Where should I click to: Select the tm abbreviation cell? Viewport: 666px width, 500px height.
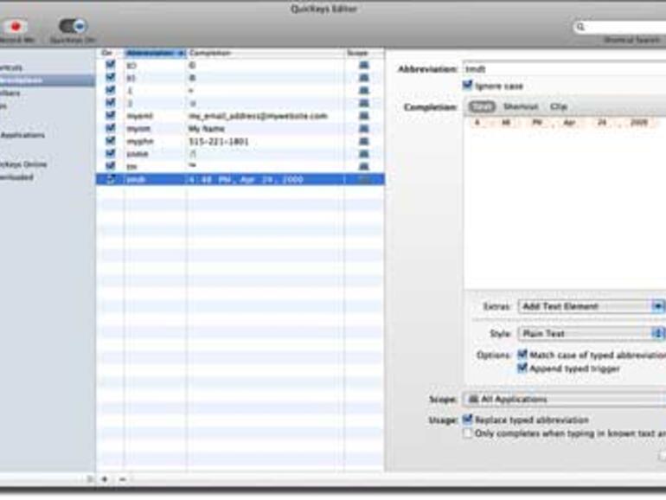[x=156, y=167]
